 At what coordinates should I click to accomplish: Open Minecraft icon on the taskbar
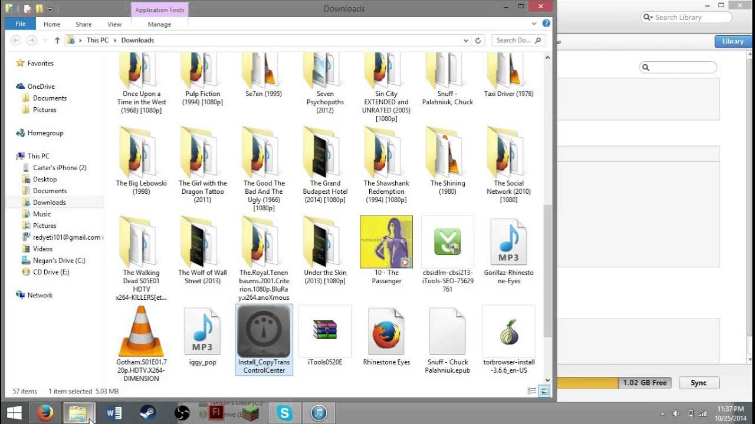click(x=251, y=413)
